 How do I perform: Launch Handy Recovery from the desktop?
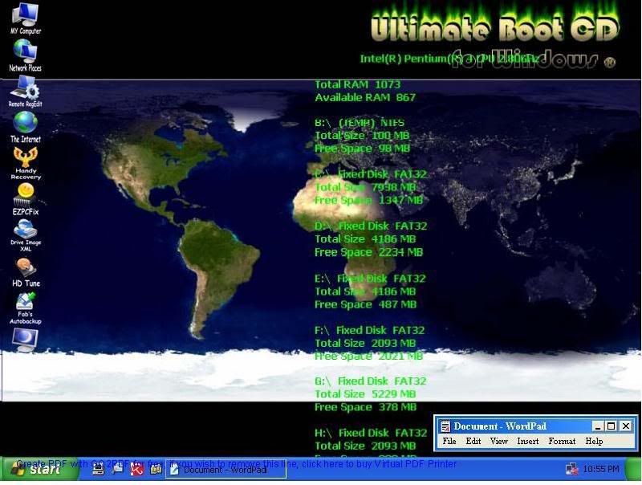coord(26,163)
